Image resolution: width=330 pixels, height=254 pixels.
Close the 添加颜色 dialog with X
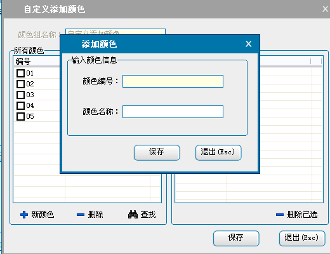249,44
